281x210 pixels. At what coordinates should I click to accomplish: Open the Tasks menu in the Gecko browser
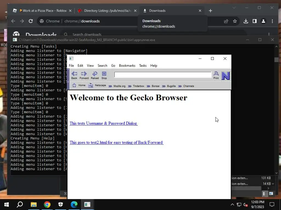pyautogui.click(x=143, y=66)
